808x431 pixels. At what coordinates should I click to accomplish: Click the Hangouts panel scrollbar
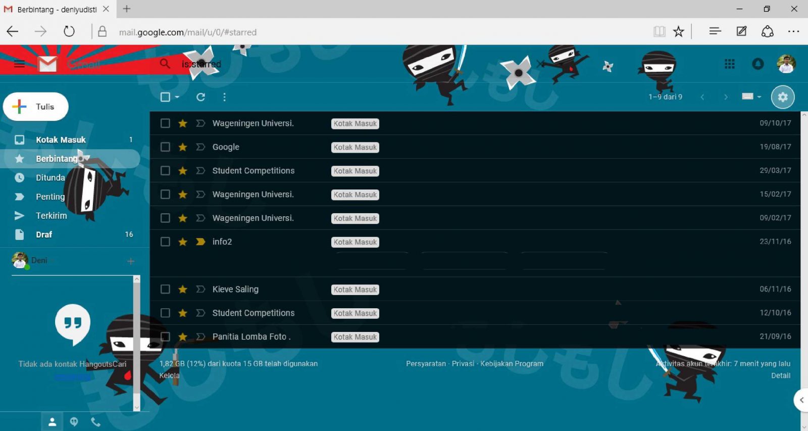[x=136, y=343]
